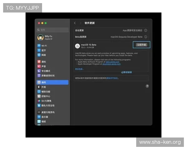Open the 外观 appearance icon
This screenshot has height=150, width=187.
39,87
